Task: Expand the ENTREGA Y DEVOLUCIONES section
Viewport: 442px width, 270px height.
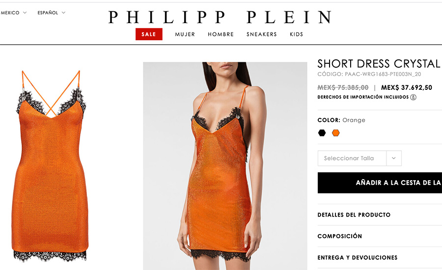Action: [380, 258]
